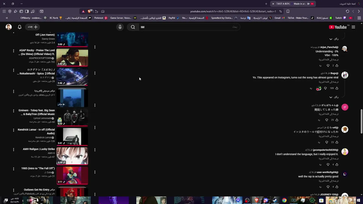Like Bugv's comment with 189 likes

point(337,88)
